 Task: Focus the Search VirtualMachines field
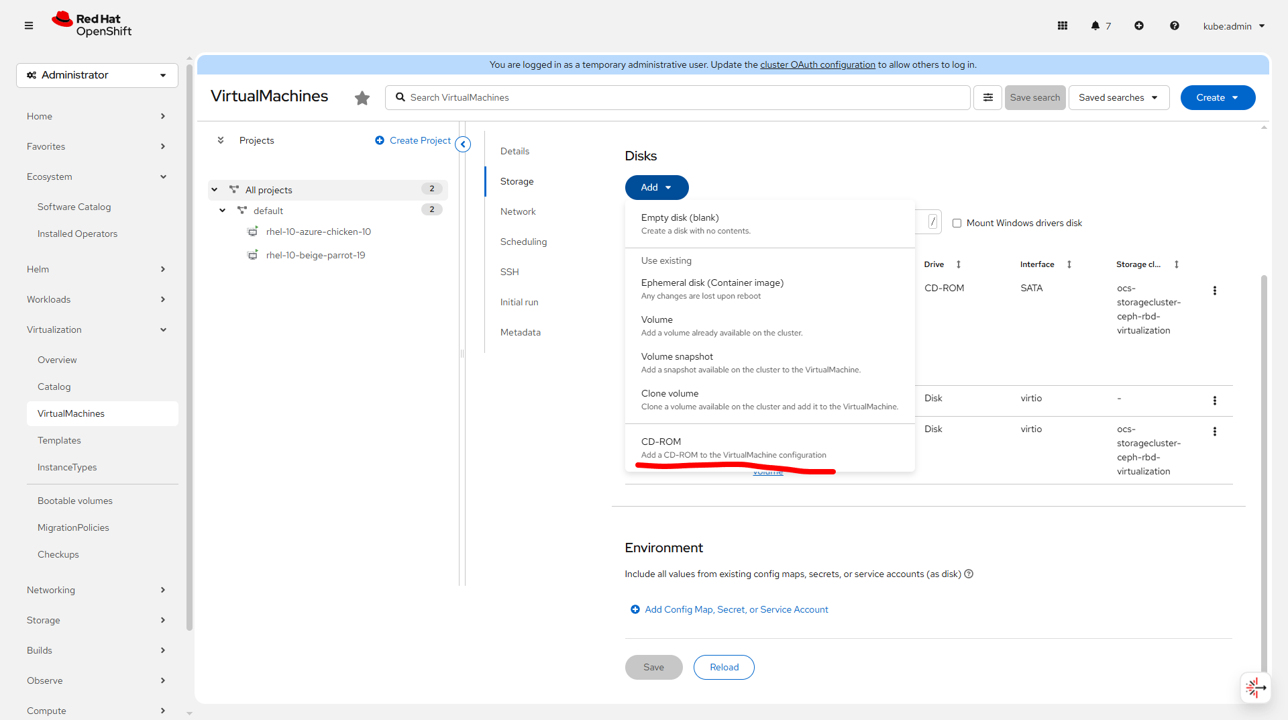678,97
